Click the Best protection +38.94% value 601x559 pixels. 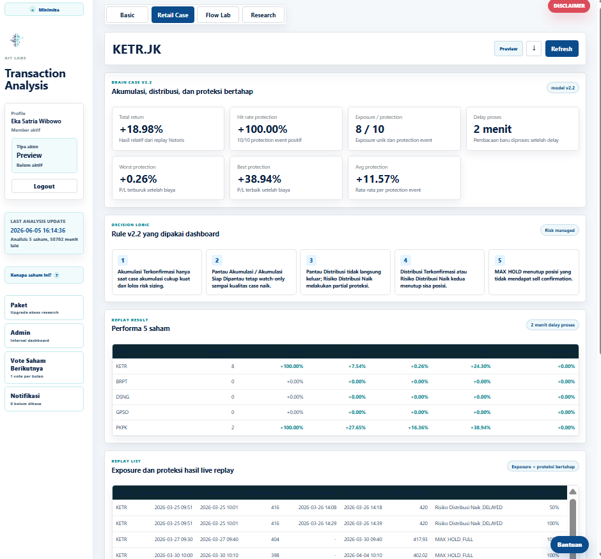click(x=260, y=179)
